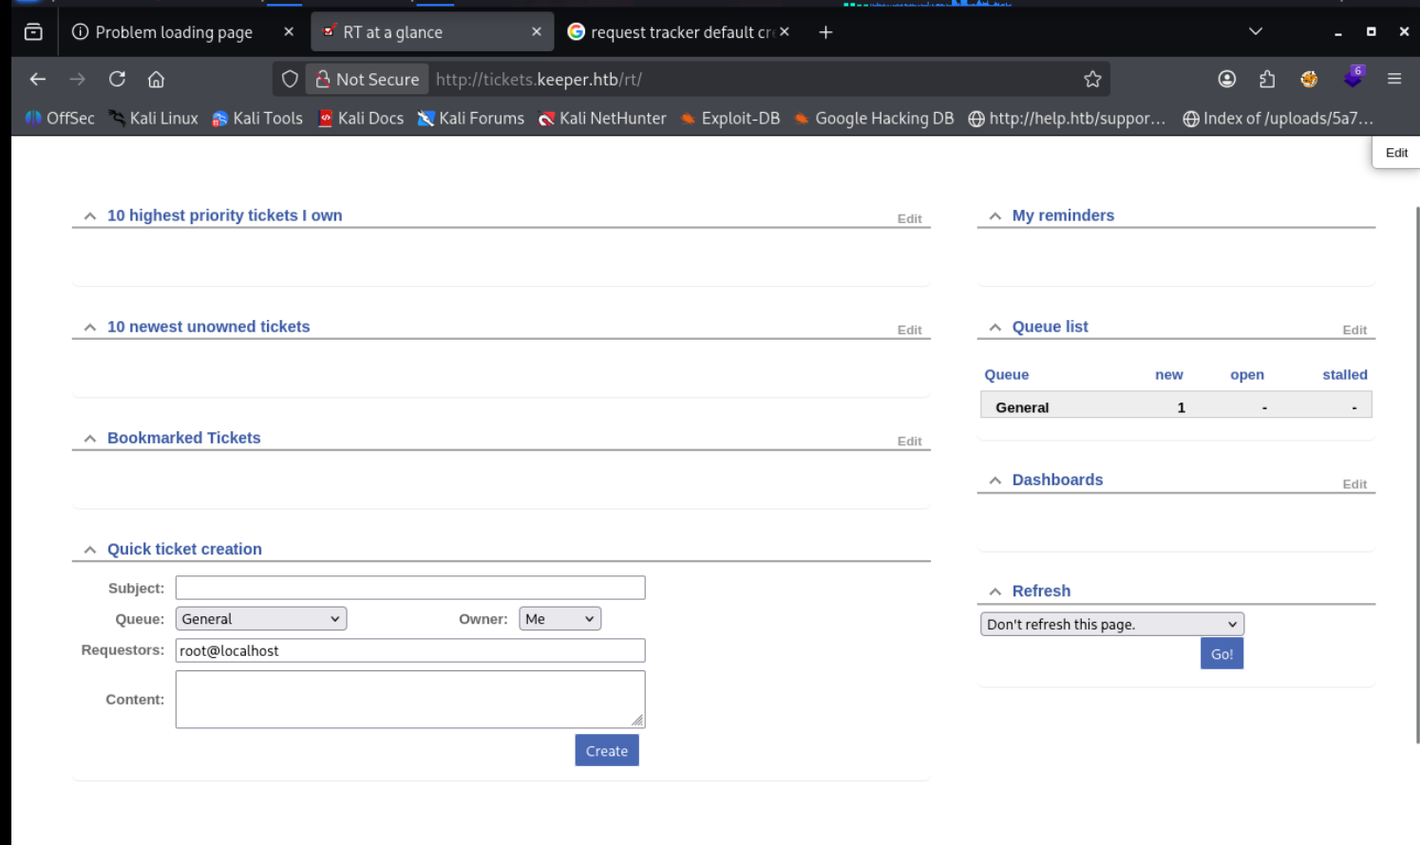Image resolution: width=1420 pixels, height=845 pixels.
Task: Open the refresh interval dropdown
Action: tap(1111, 624)
